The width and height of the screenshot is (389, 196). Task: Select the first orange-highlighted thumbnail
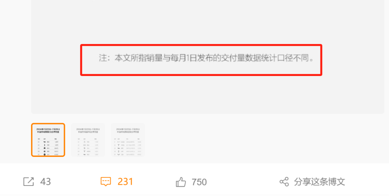[48, 140]
